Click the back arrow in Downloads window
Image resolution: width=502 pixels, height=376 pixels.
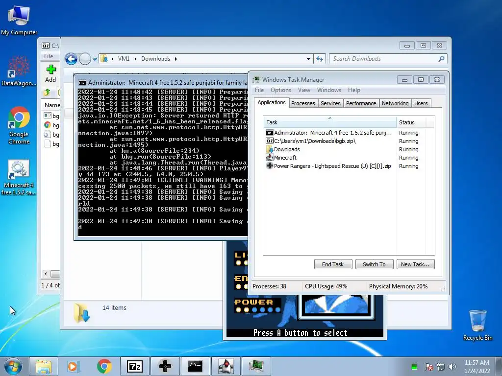(71, 59)
